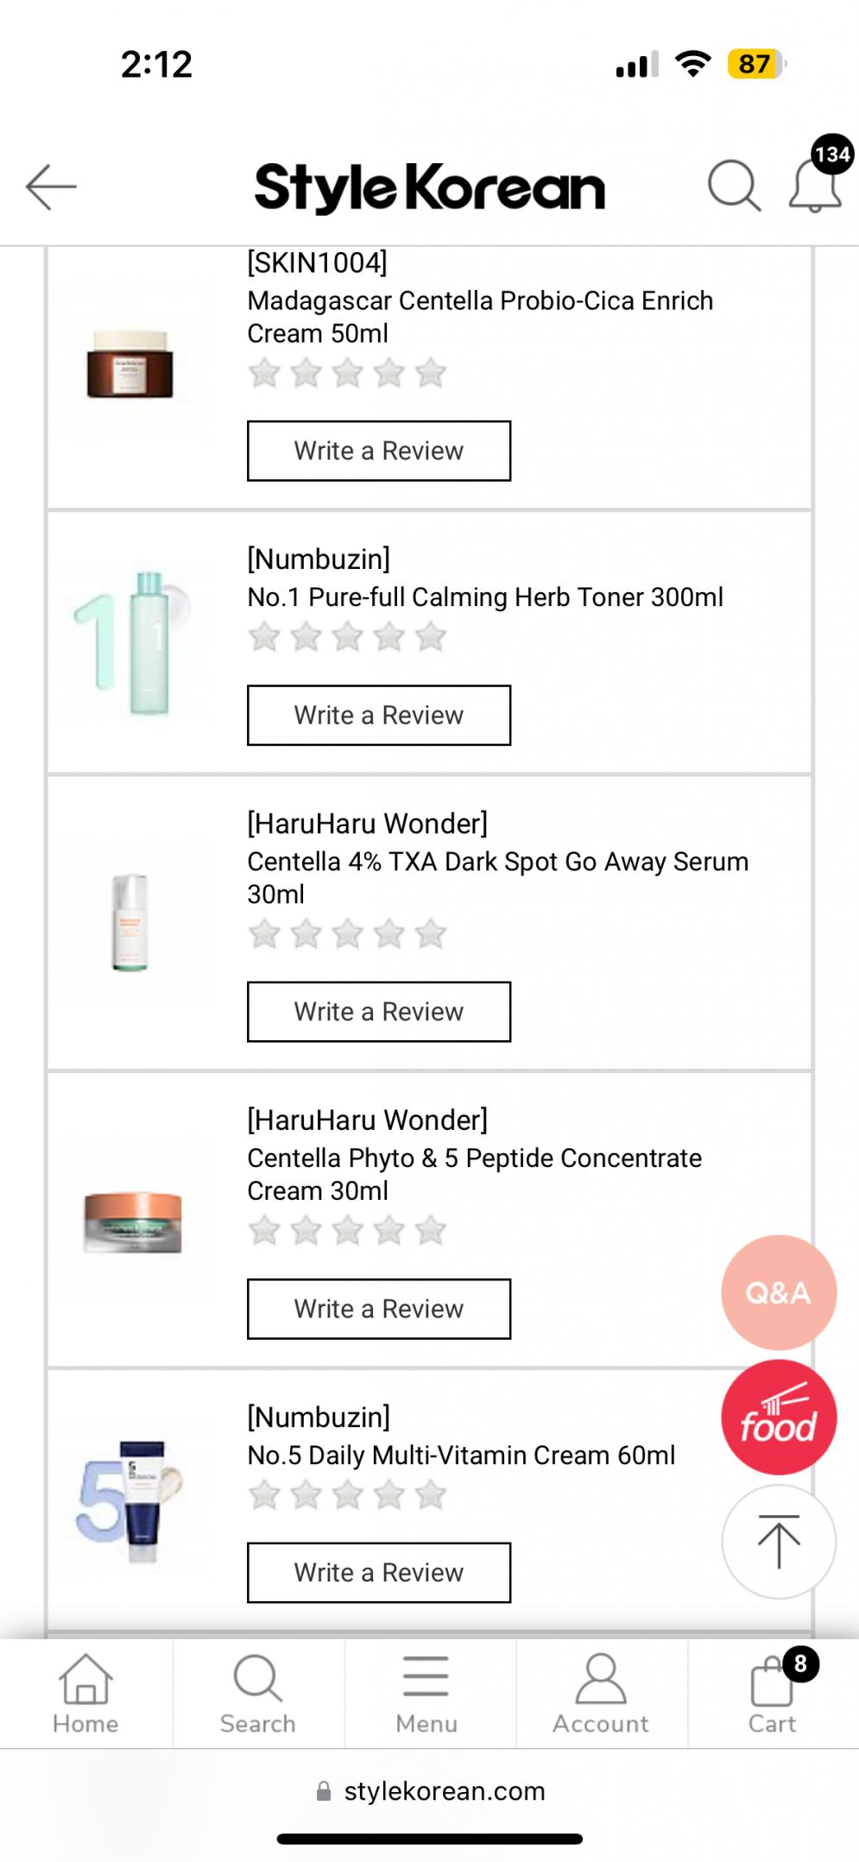The image size is (859, 1862).
Task: Tap the back arrow icon
Action: tap(51, 186)
